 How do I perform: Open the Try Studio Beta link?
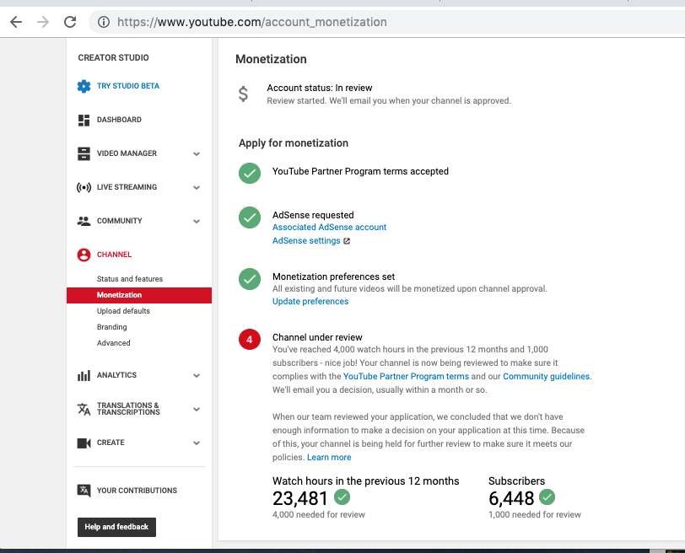128,86
